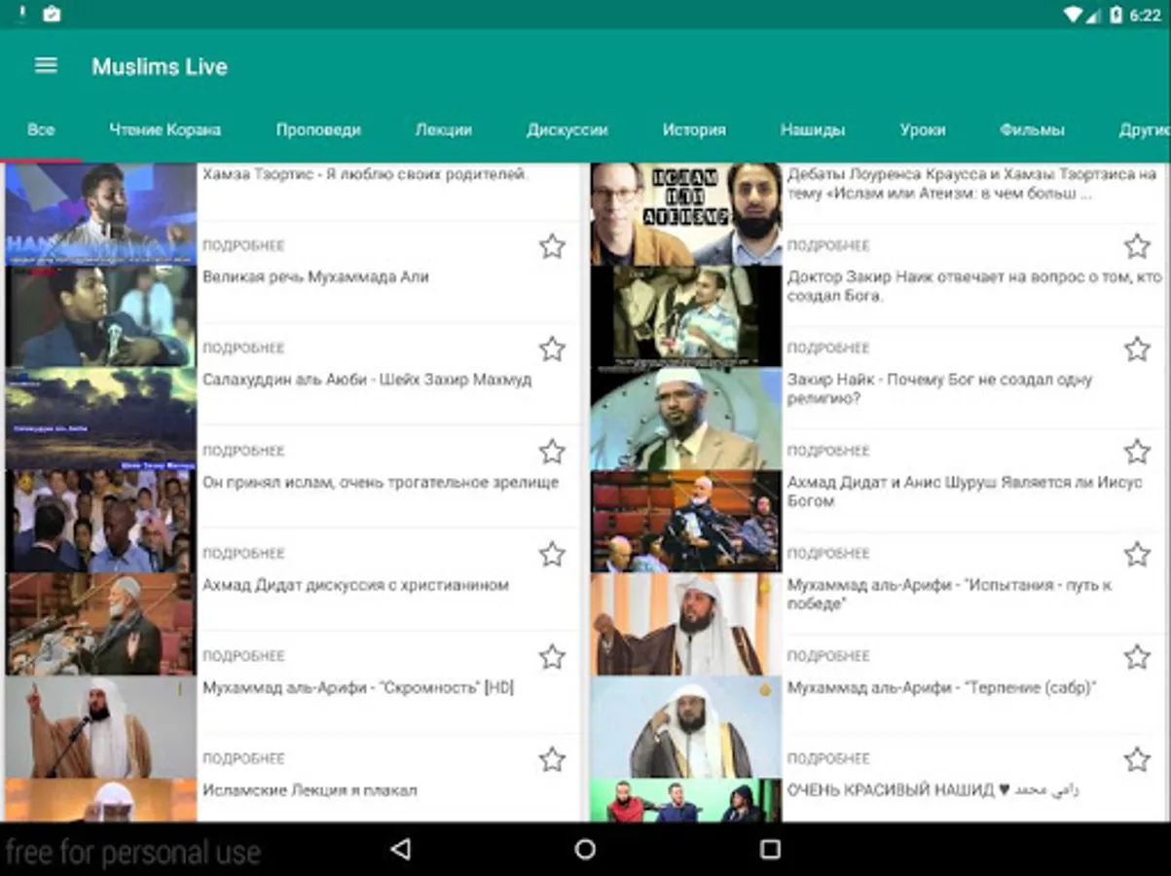Open ПОДРОБНЕЕ for 'Почему Бог не создал одну религию'
The height and width of the screenshot is (876, 1171).
(x=828, y=452)
